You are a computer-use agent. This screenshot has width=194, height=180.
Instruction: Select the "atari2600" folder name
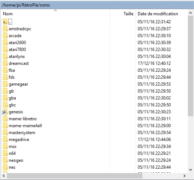click(17, 43)
